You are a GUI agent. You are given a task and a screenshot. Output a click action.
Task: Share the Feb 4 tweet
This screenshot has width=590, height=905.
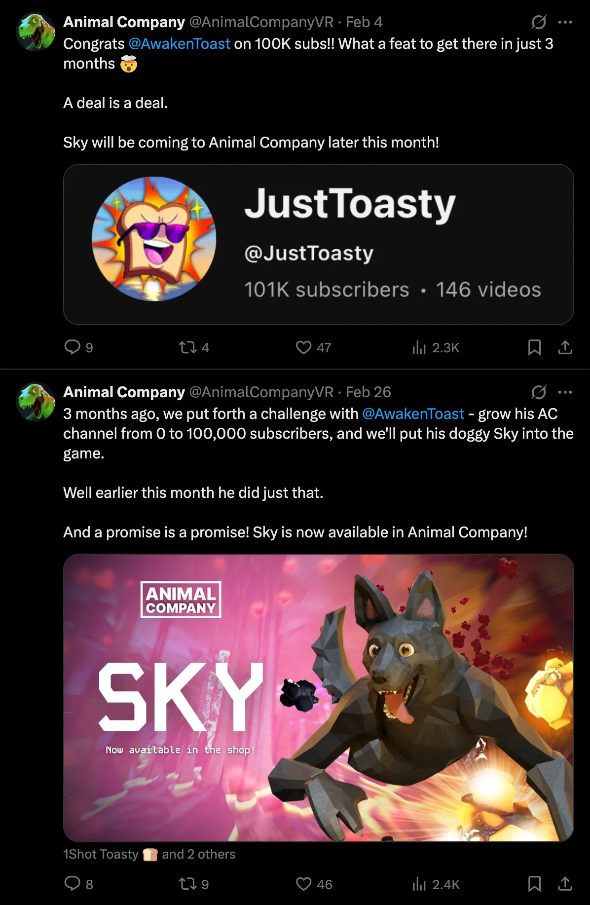point(565,347)
